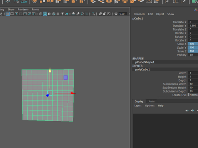198x148 pixels.
Task: Select the Translate Z attribute label
Action: click(x=180, y=30)
